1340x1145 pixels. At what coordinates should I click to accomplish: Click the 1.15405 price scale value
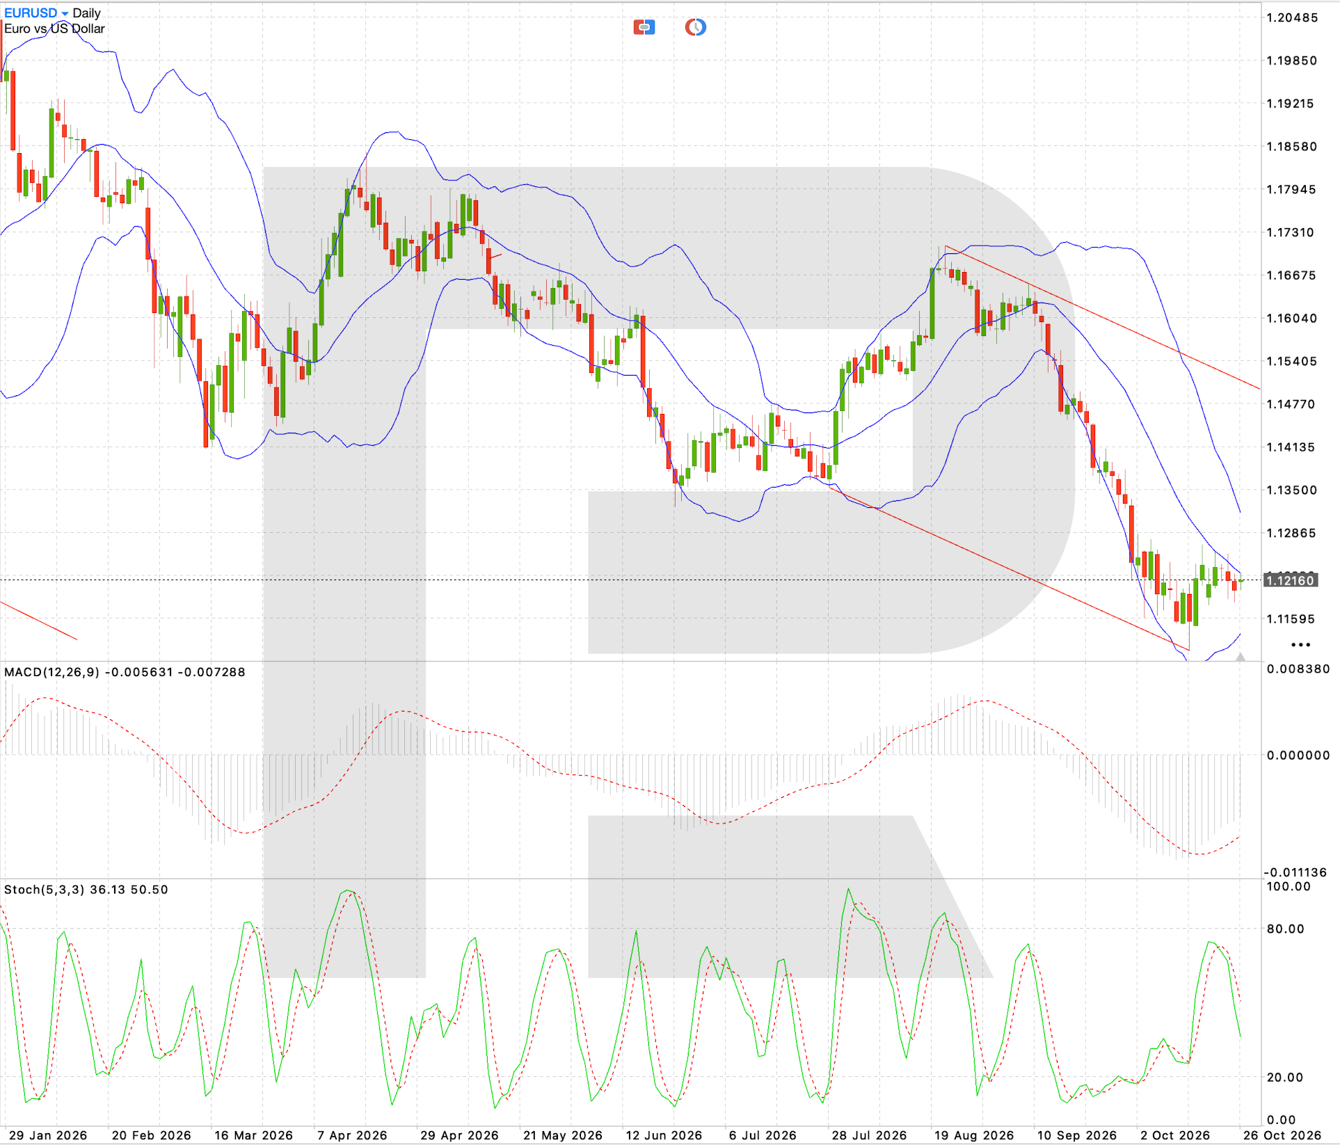coord(1292,361)
